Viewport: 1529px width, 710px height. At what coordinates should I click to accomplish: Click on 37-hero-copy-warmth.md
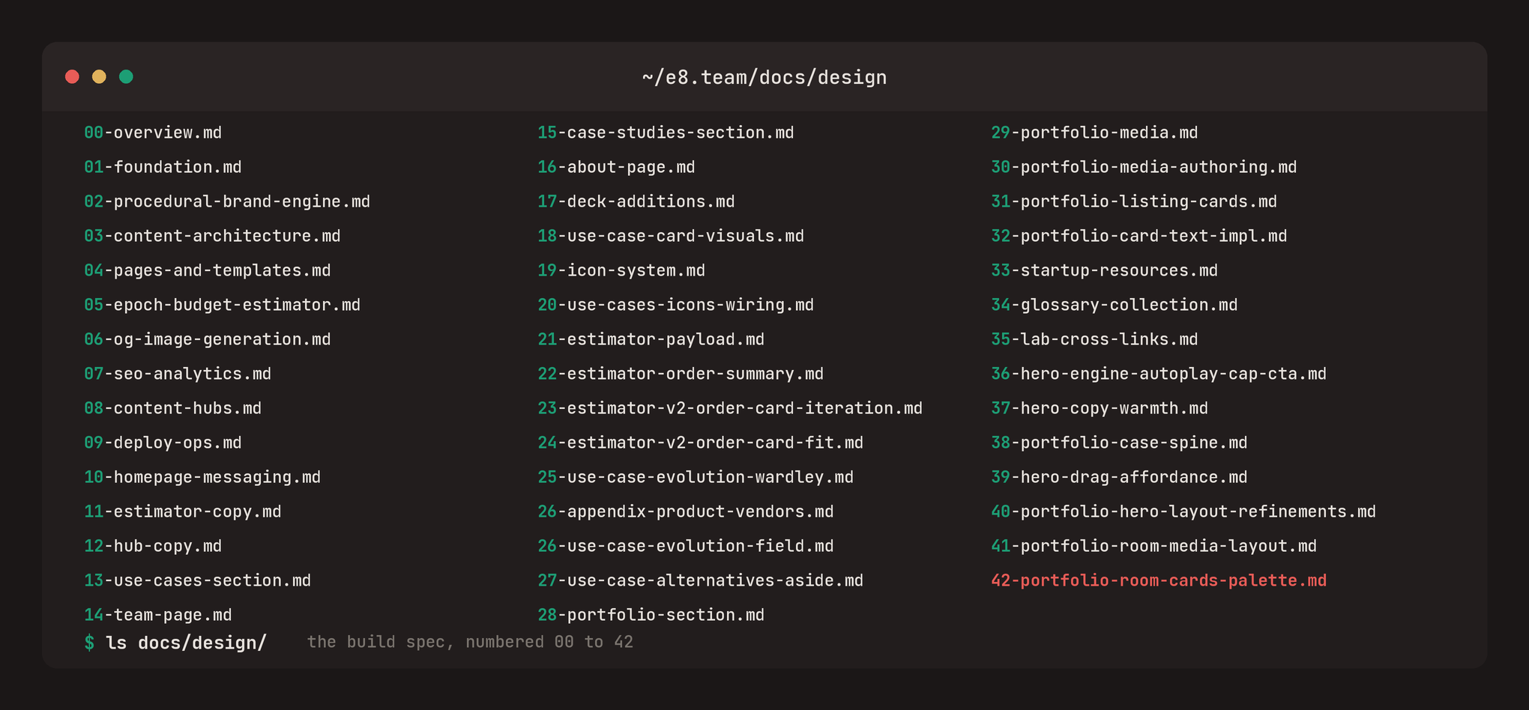point(1100,408)
